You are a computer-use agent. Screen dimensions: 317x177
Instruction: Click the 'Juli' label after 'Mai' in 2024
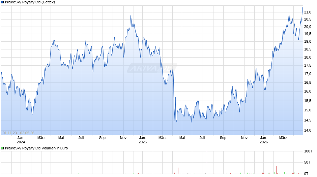point(81,138)
